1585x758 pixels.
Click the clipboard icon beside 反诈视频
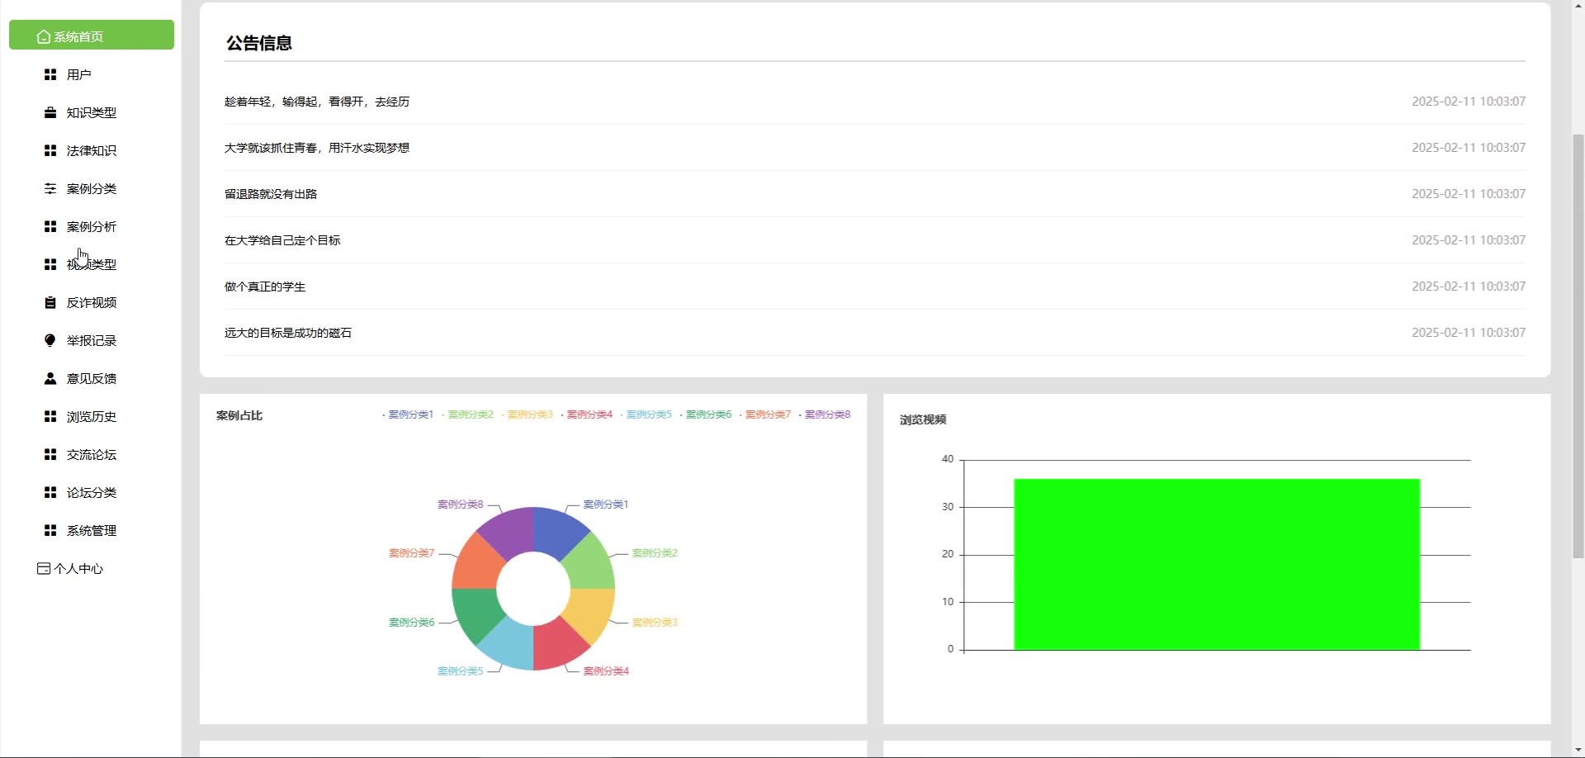pos(50,302)
